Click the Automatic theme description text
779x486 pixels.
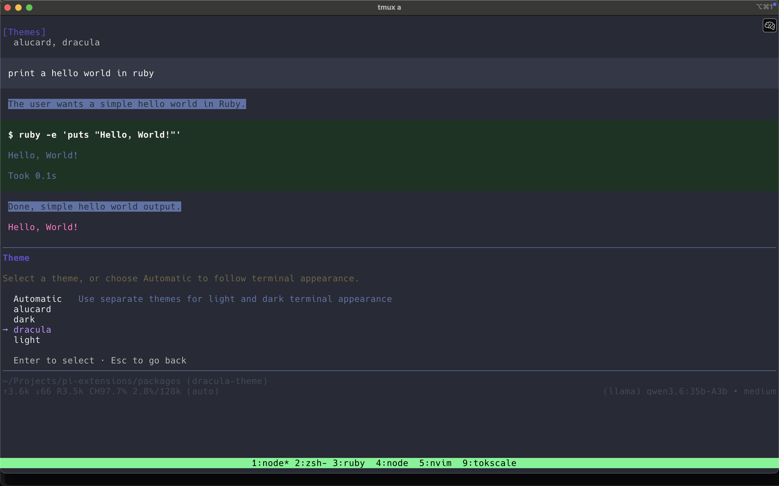[235, 299]
